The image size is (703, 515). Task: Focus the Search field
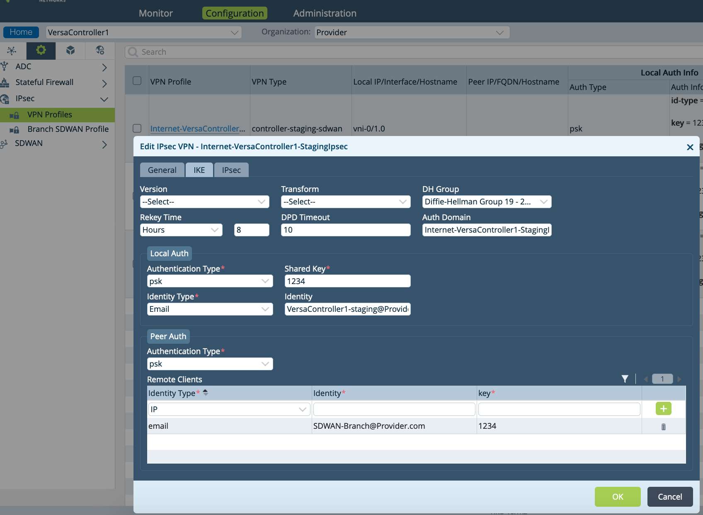coord(415,52)
